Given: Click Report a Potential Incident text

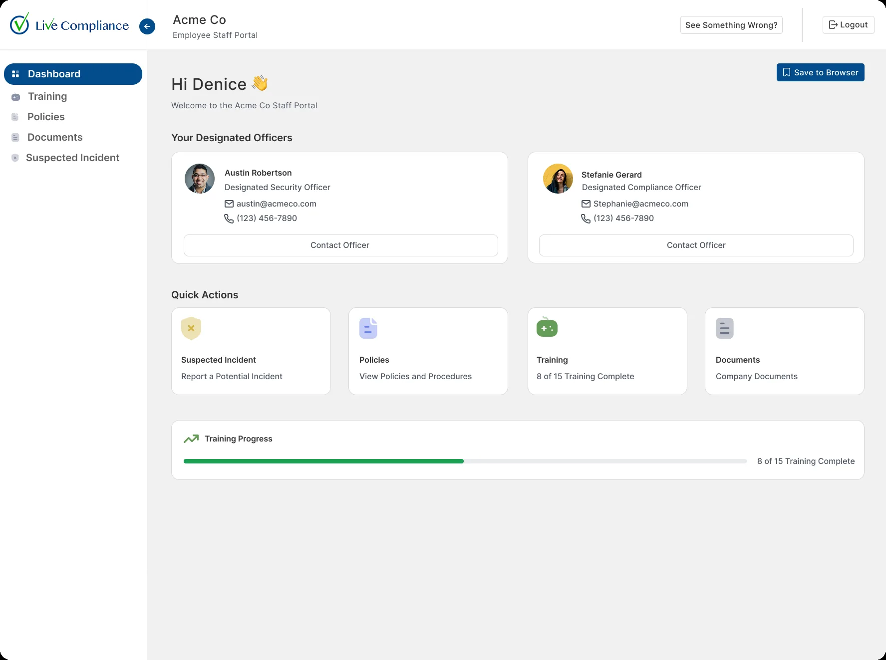Looking at the screenshot, I should click(x=232, y=376).
